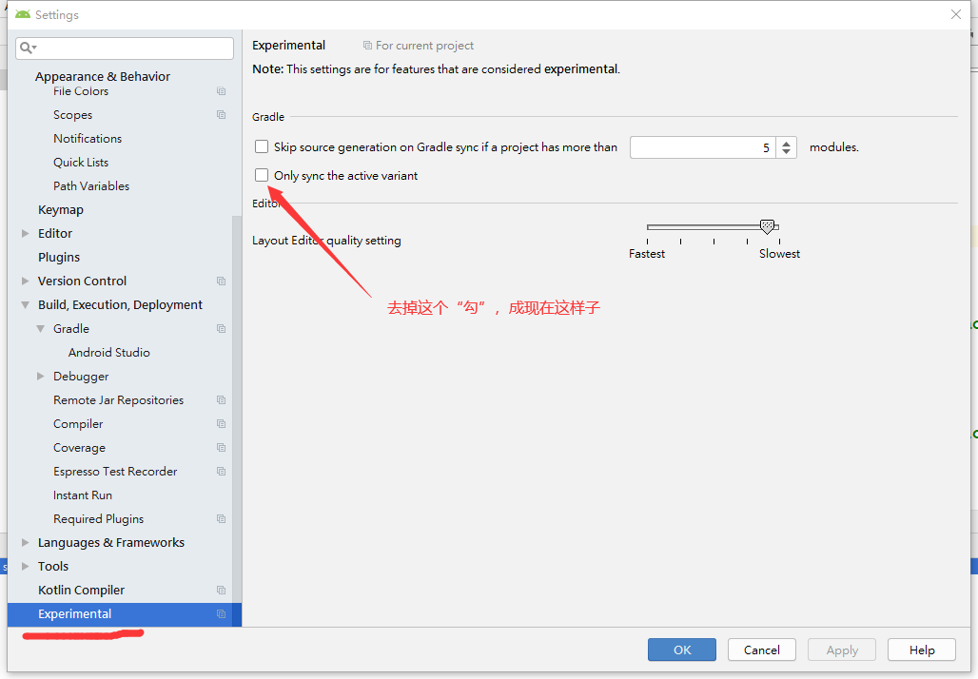The height and width of the screenshot is (679, 978).
Task: Select Scopes settings page
Action: [x=72, y=115]
